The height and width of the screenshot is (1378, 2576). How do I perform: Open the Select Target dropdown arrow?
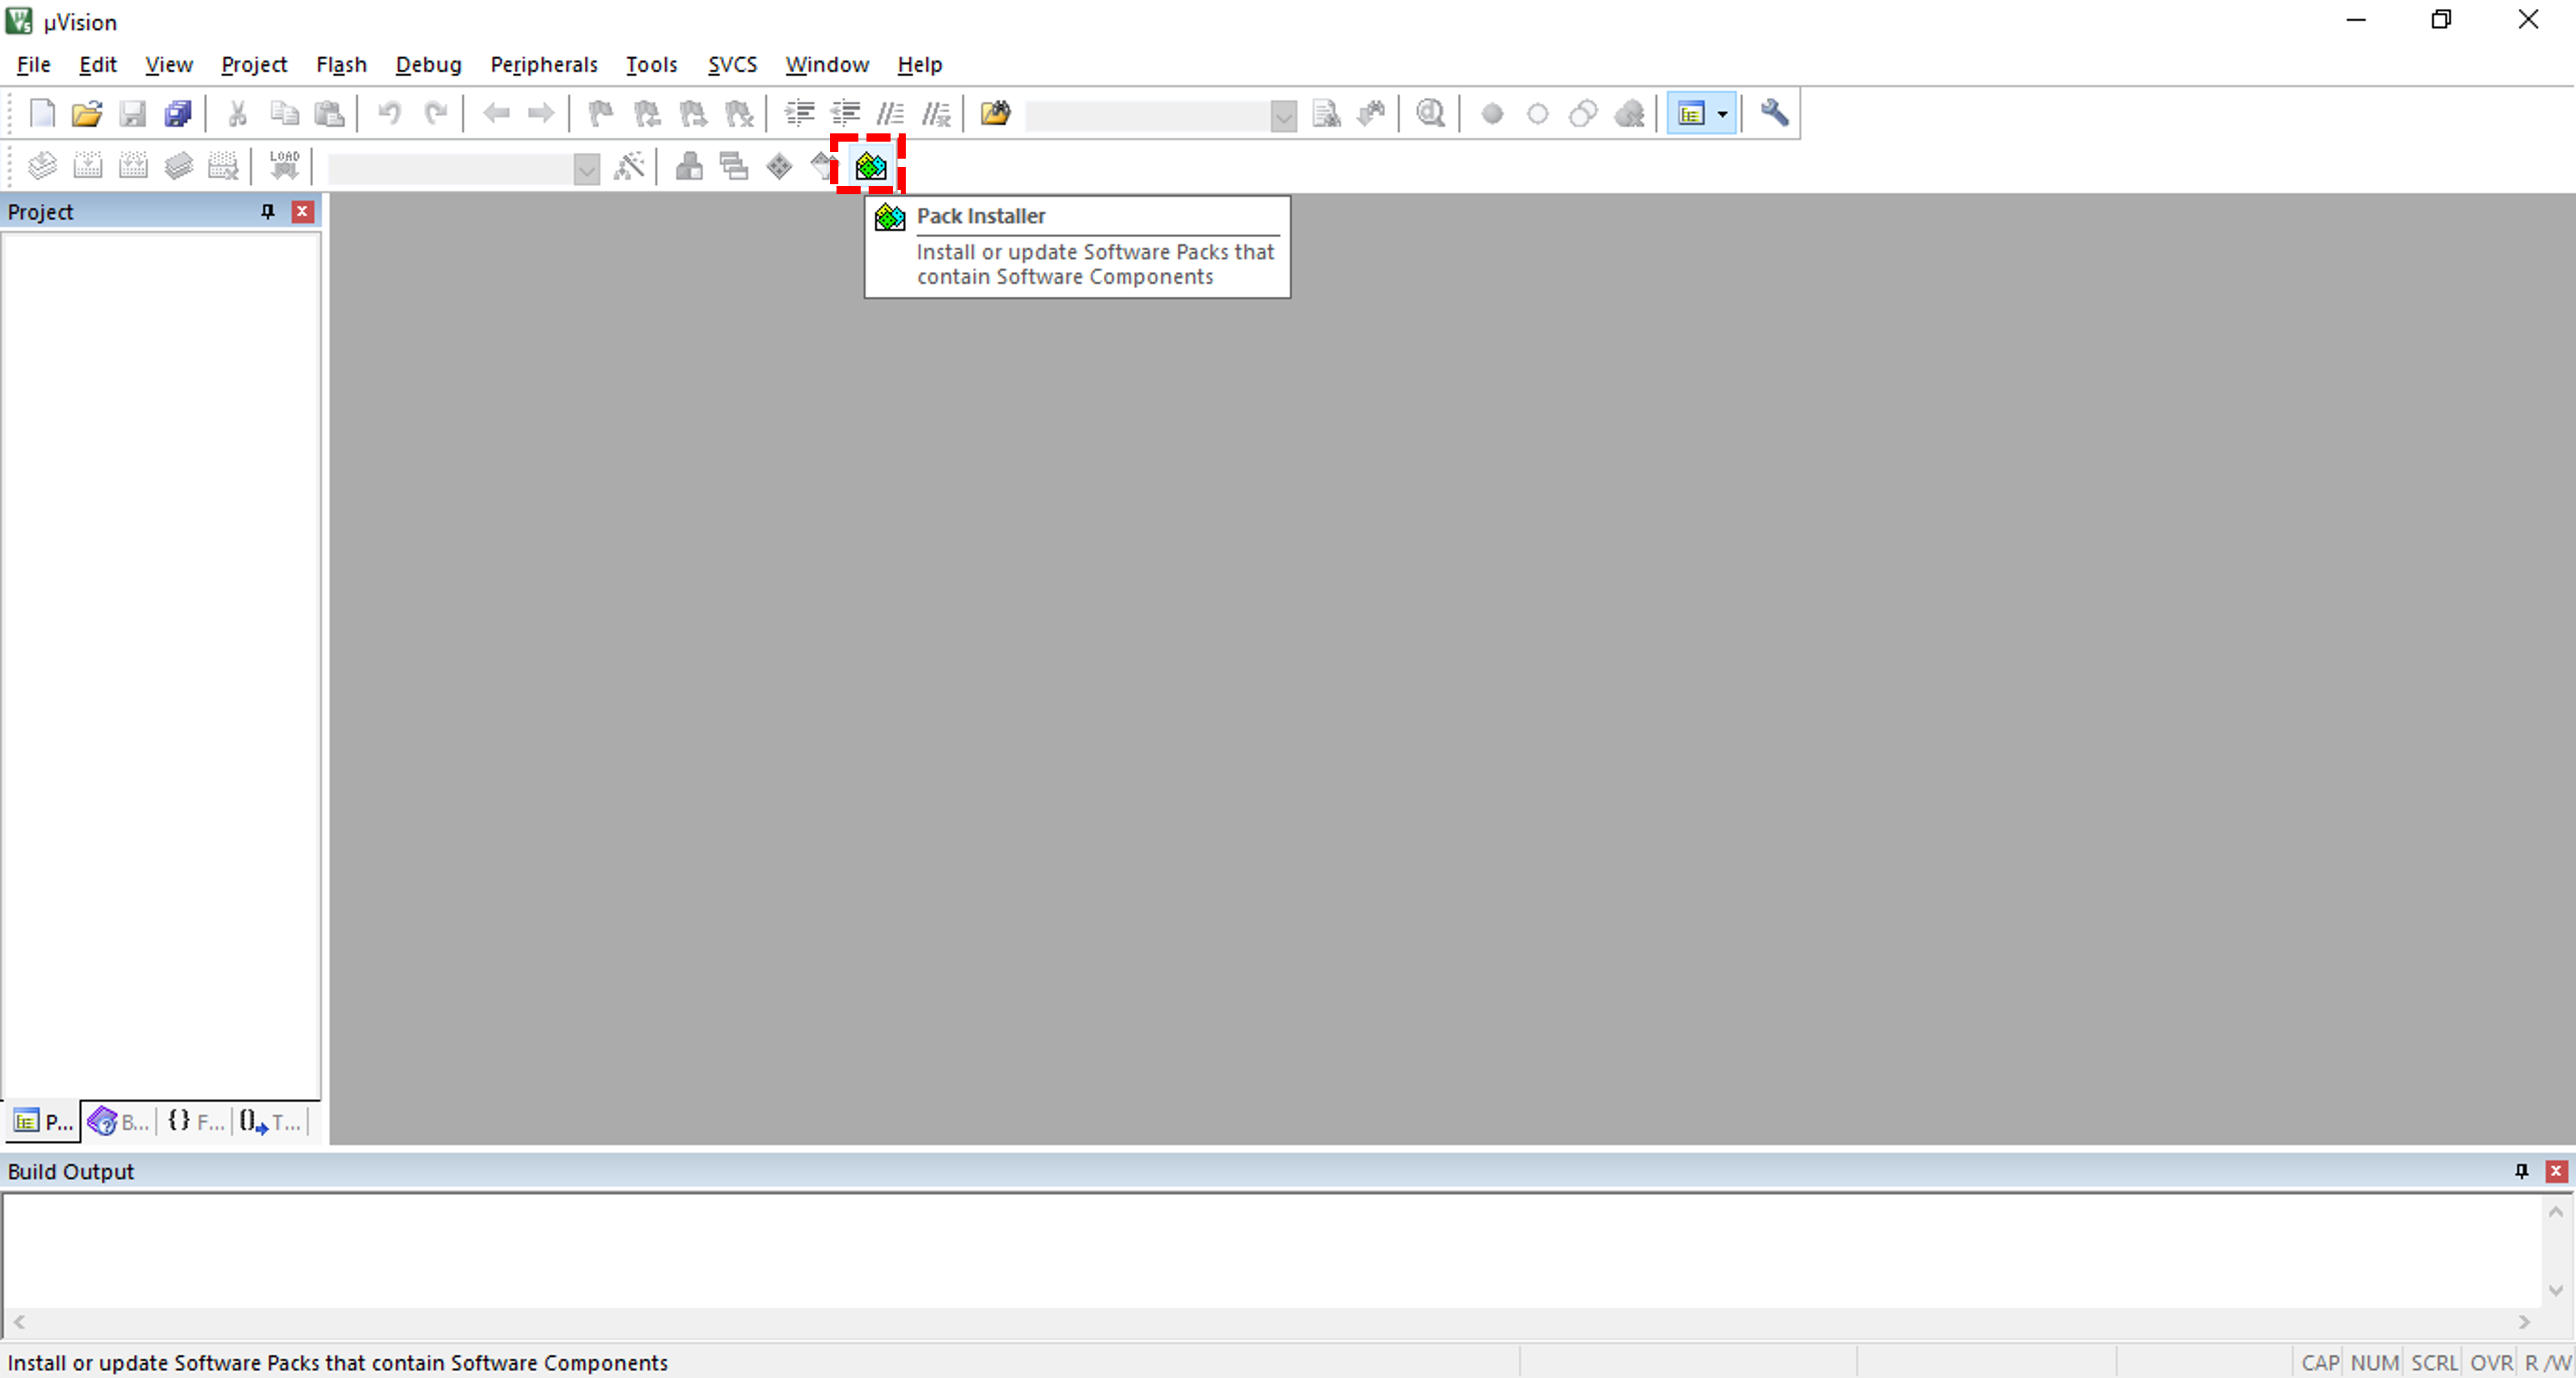(587, 169)
